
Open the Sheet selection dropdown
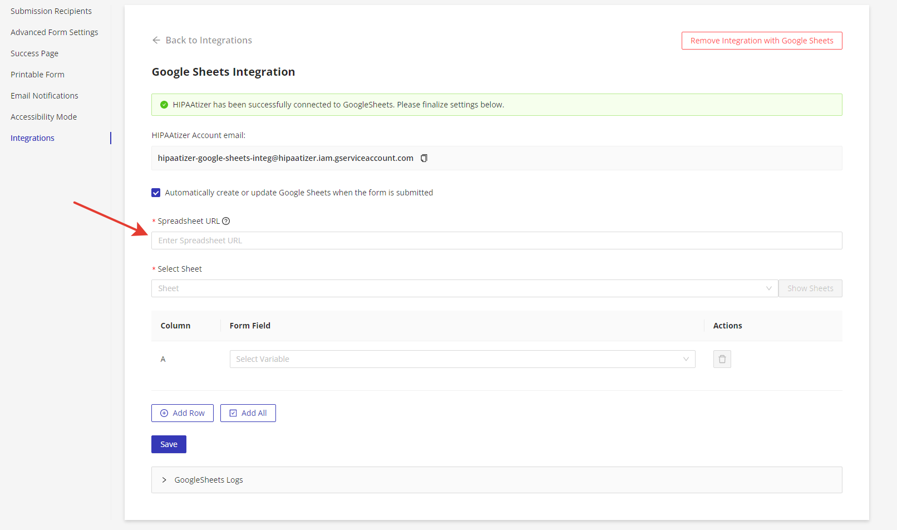465,288
